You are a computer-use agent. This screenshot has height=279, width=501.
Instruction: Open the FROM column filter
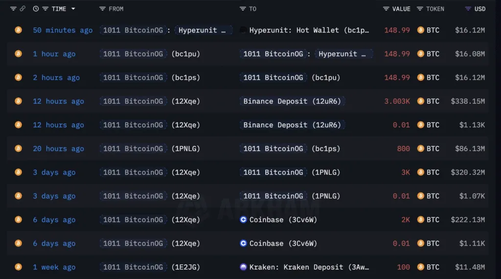(x=102, y=9)
